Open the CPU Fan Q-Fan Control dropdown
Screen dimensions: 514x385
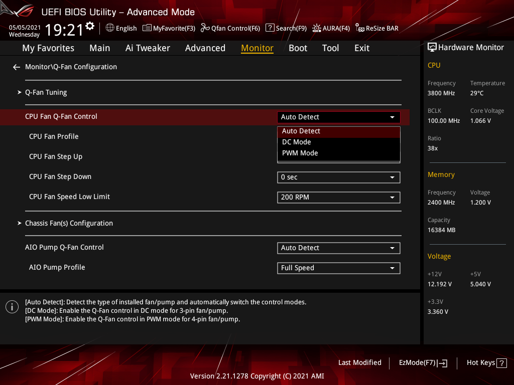coord(339,117)
